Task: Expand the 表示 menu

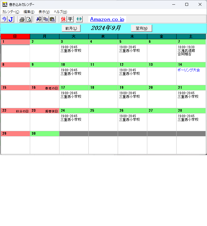Action: click(x=44, y=12)
